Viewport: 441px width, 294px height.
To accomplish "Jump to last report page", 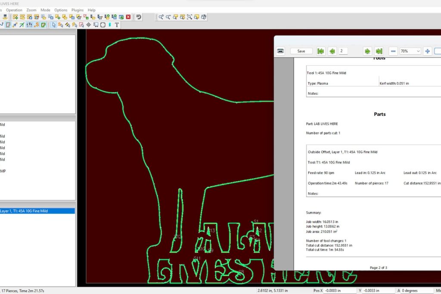I will [x=379, y=51].
